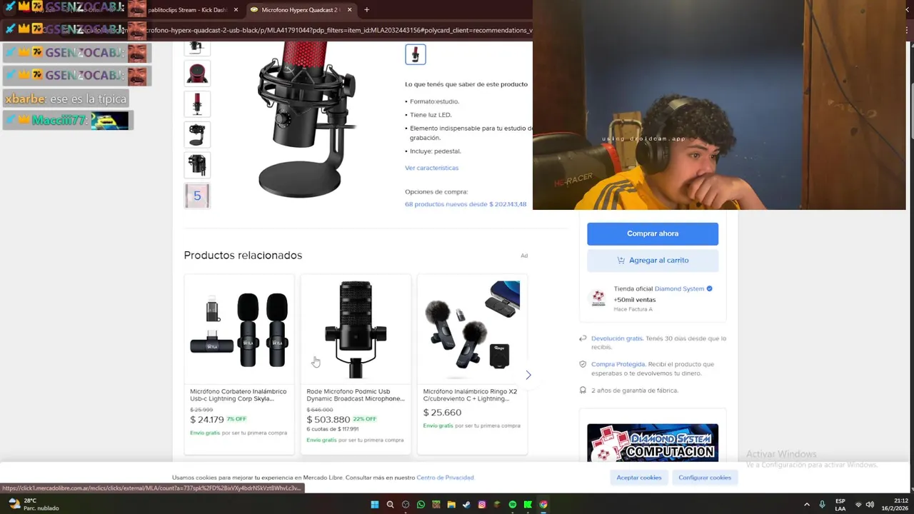Viewport: 914px width, 514px height.
Task: Open the Devolución gratis link
Action: [617, 338]
